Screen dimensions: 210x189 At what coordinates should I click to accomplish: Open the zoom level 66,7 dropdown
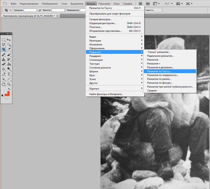[169, 4]
